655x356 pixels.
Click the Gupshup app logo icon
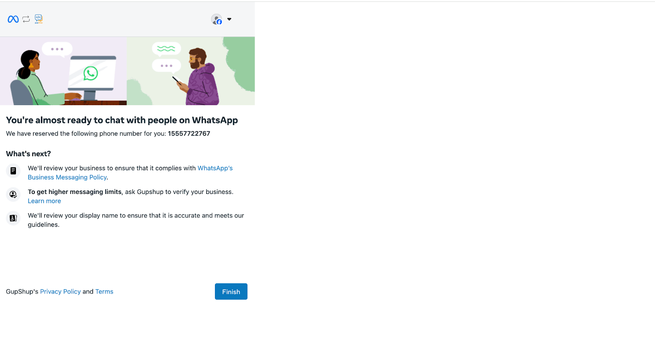point(38,19)
